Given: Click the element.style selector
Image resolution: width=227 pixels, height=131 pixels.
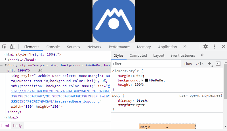Looking at the screenshot, I should pos(125,71).
